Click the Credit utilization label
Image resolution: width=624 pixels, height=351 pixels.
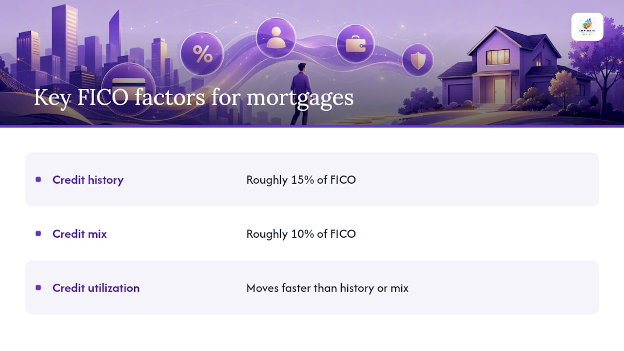click(x=96, y=288)
